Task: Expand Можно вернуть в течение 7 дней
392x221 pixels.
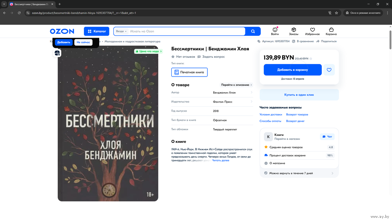Action: pyautogui.click(x=299, y=173)
